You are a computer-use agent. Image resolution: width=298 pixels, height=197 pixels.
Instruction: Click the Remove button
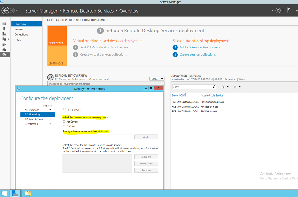coord(146,170)
